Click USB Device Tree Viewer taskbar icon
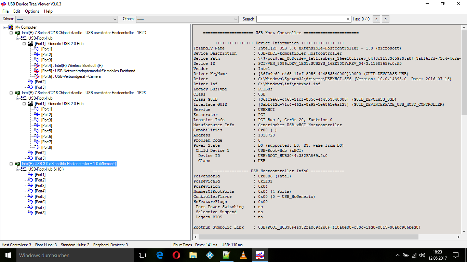 (x=260, y=255)
